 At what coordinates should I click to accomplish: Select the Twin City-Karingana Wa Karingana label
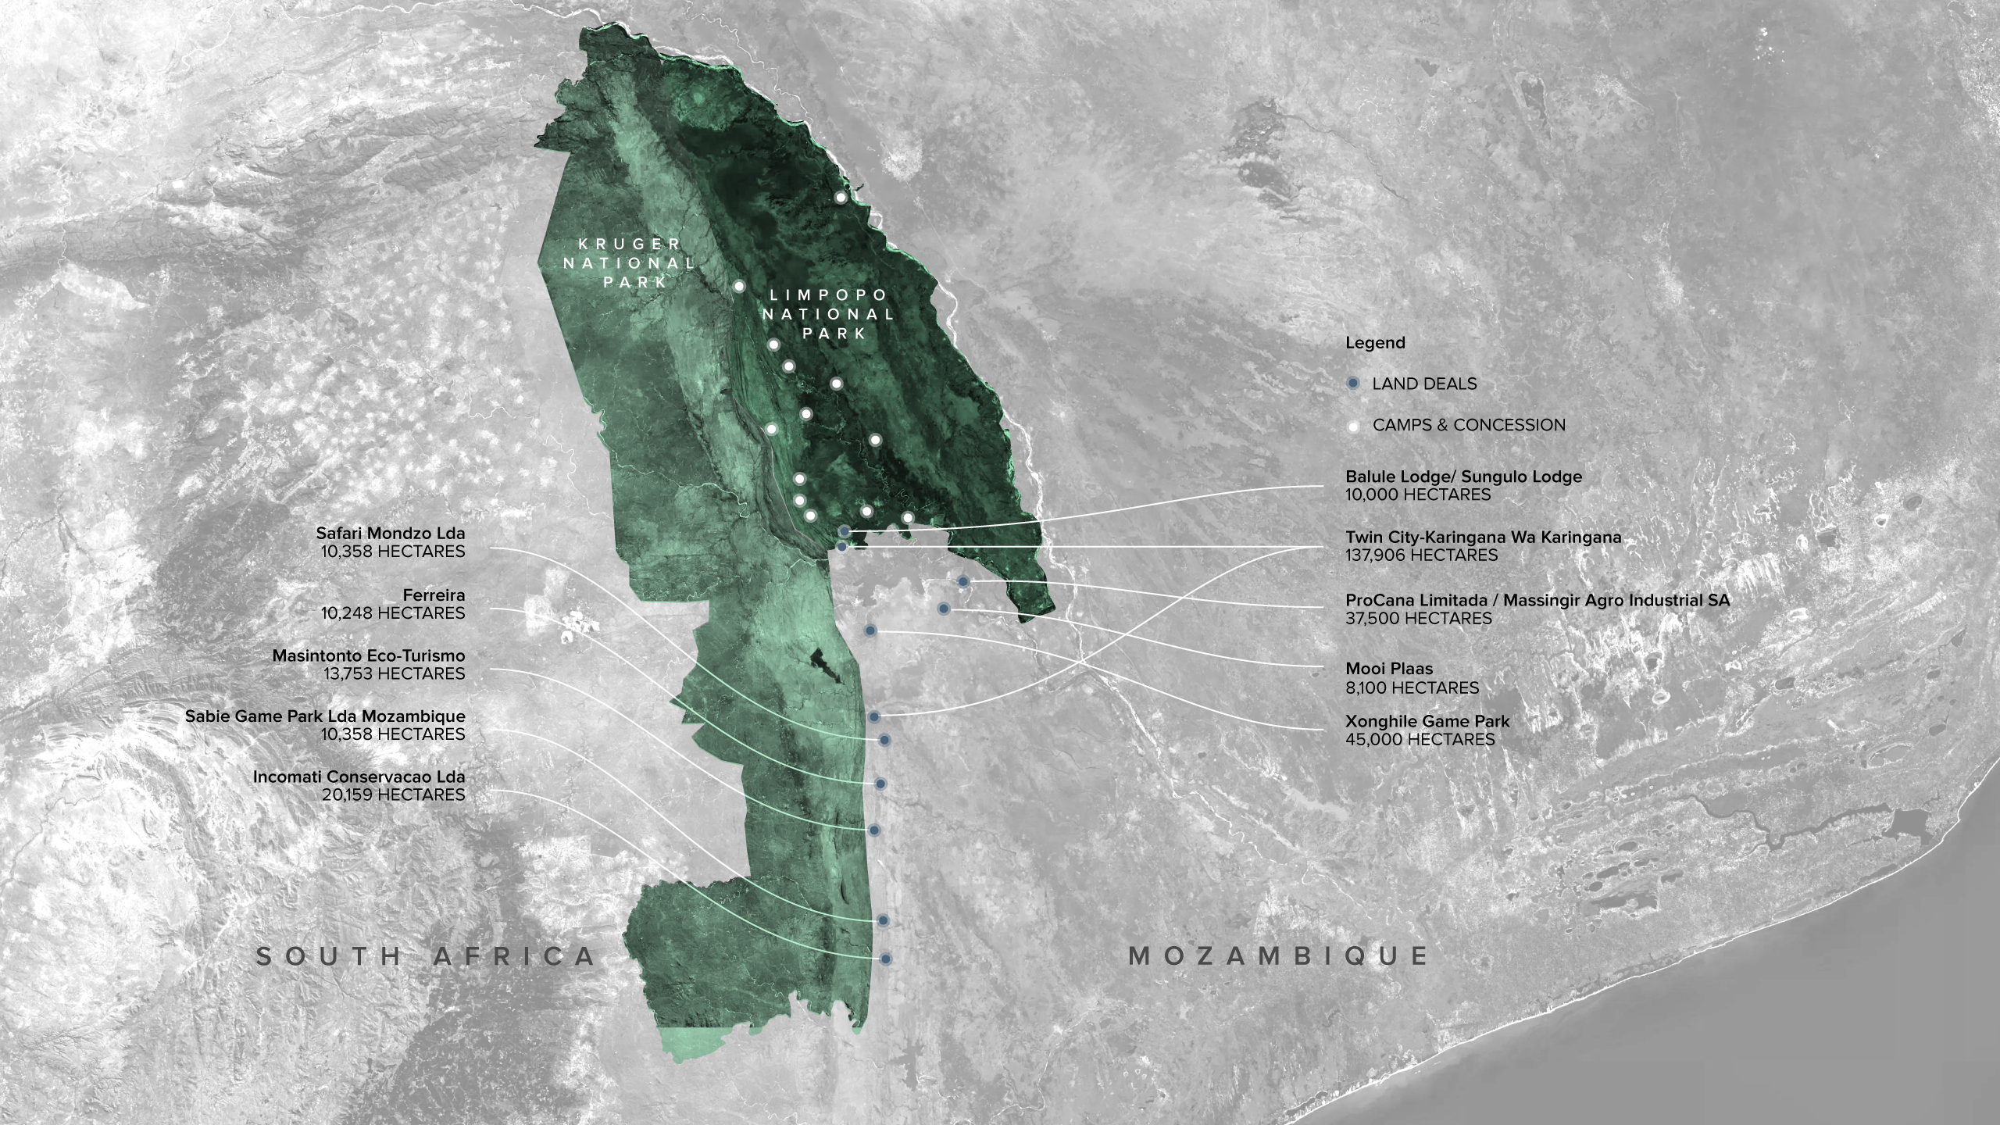pyautogui.click(x=1483, y=537)
